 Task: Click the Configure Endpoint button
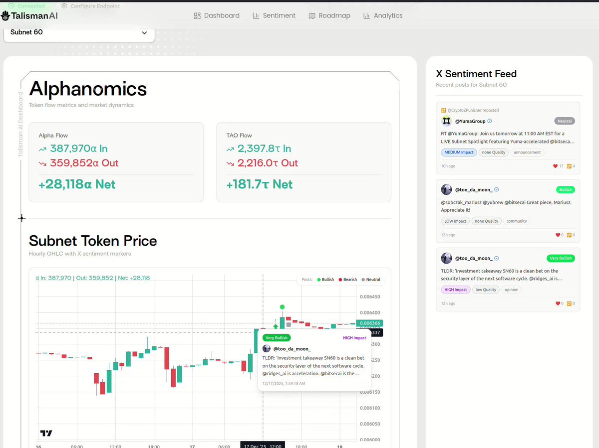pyautogui.click(x=90, y=6)
